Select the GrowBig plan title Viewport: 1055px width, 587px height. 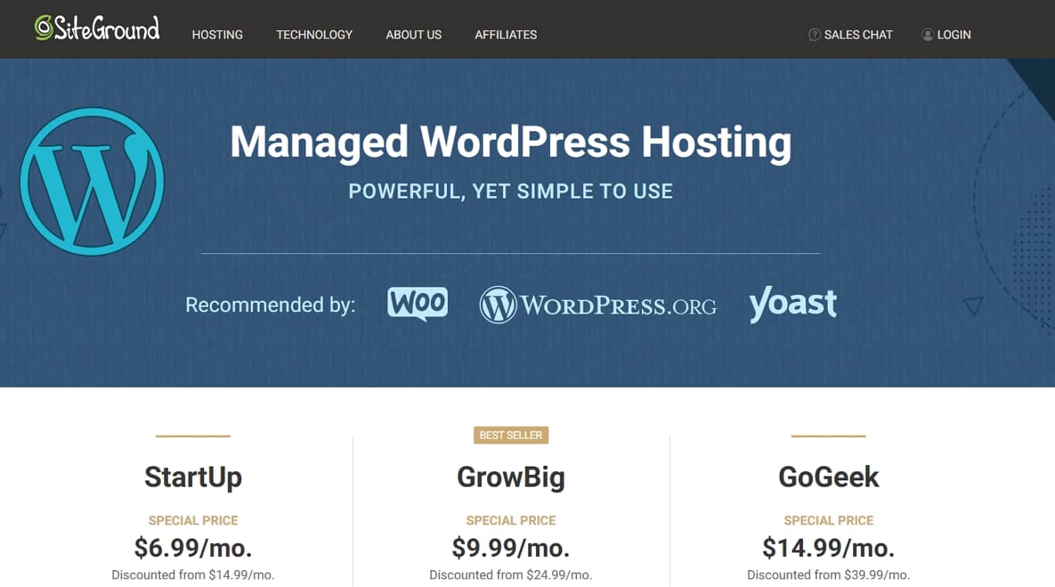pos(511,477)
